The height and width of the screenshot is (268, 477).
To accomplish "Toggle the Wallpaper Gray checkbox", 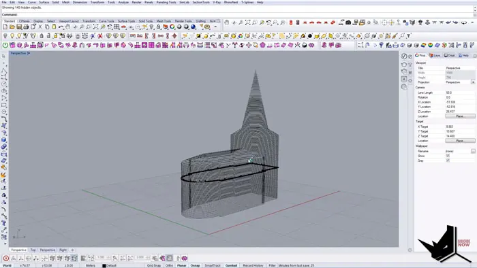I will 448,161.
